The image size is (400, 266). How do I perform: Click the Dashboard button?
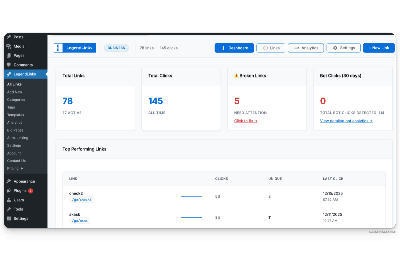234,48
